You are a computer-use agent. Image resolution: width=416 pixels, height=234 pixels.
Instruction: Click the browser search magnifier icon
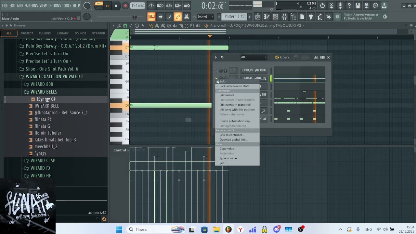coord(104,219)
